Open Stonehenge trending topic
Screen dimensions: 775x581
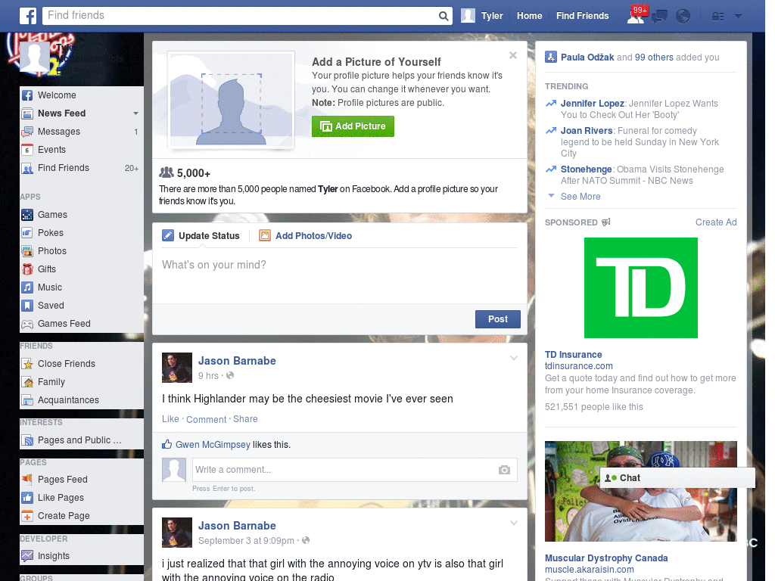587,169
